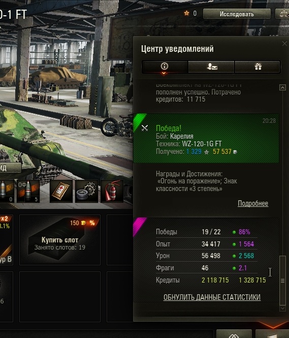Click the scroll up arrow in notifications
Viewport: 289px width, 338px height.
click(x=282, y=87)
